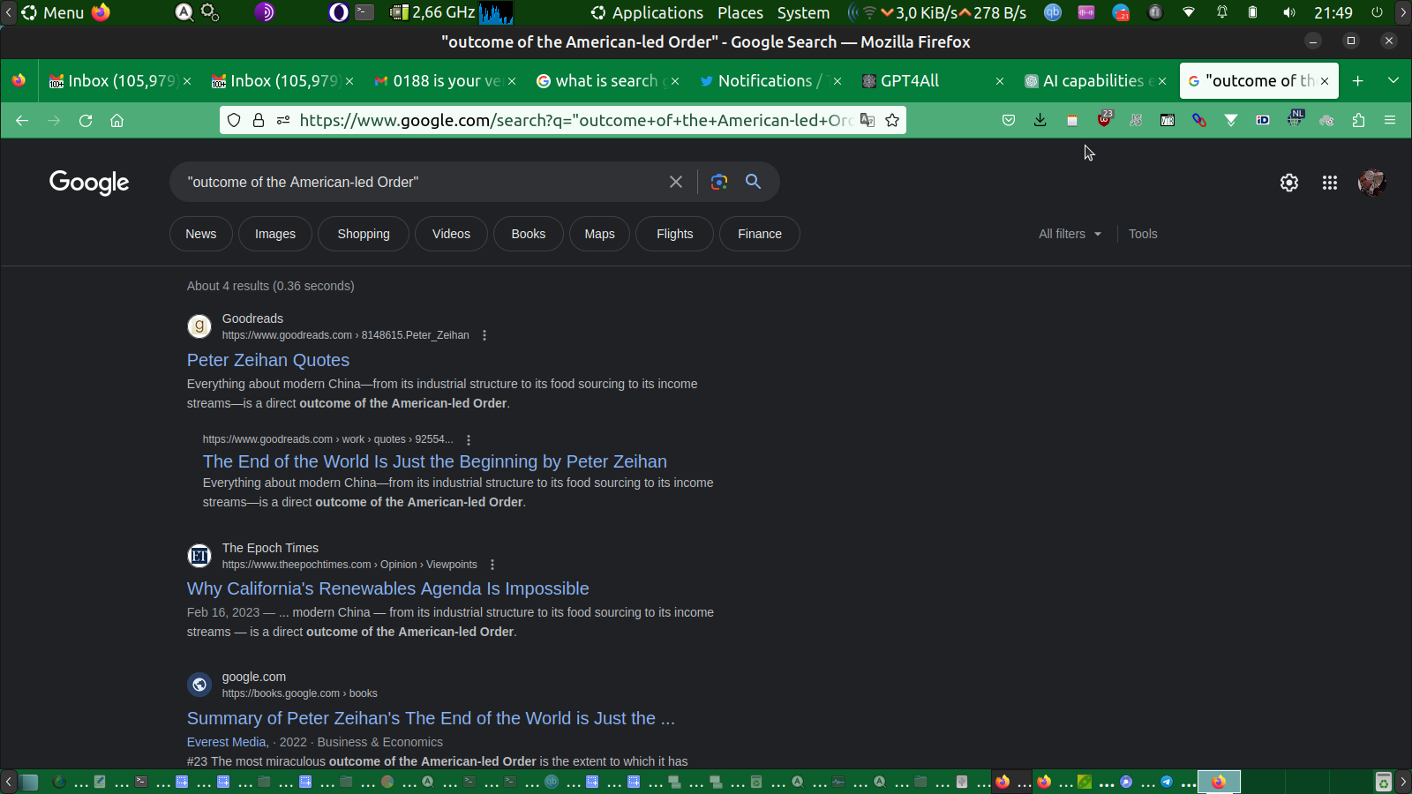The image size is (1412, 794).
Task: Filter results by News
Action: coord(201,234)
